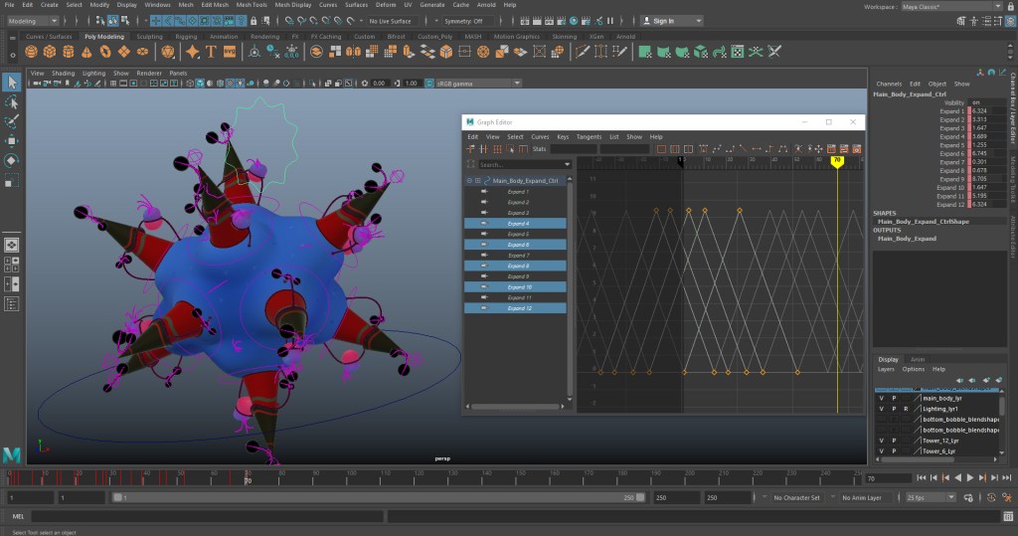
Task: Click the SVG import shelf icon
Action: pos(230,51)
